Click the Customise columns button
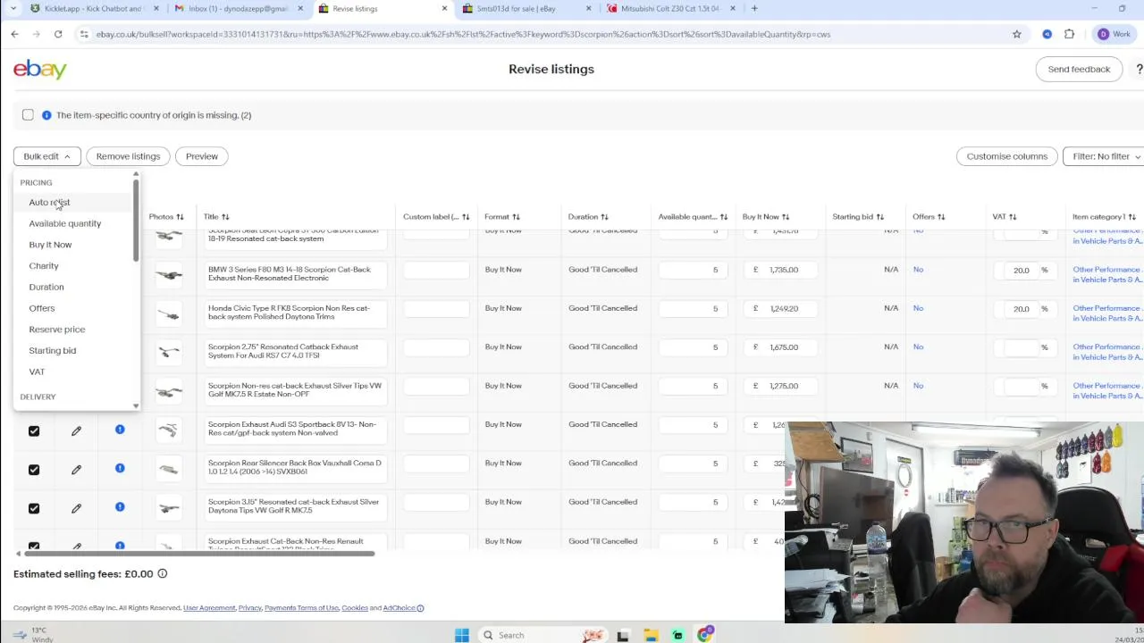Image resolution: width=1144 pixels, height=643 pixels. (1006, 156)
